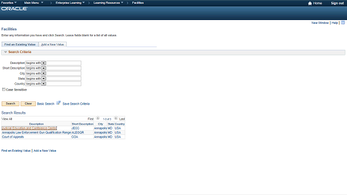347x195 pixels.
Task: Open the Learning Resources breadcrumb menu
Action: [108, 3]
